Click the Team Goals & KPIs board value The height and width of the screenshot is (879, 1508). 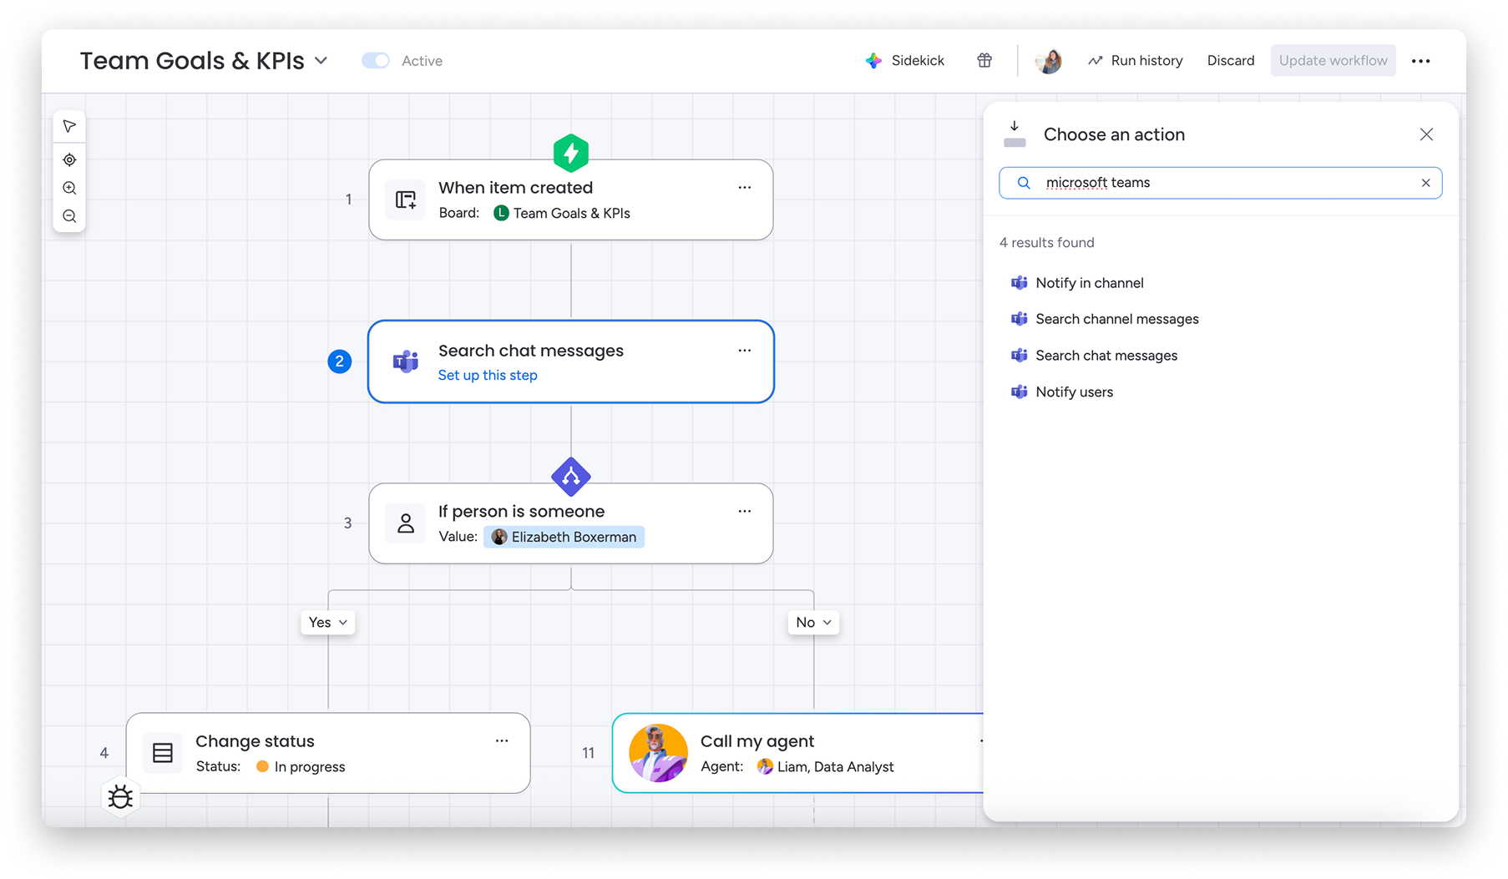[562, 213]
